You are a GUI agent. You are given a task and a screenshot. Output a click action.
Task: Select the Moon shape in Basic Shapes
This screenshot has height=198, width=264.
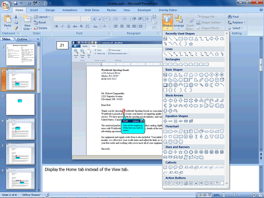coord(212,85)
